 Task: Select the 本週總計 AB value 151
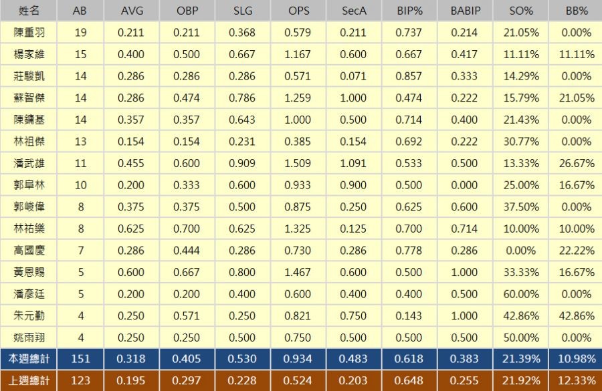tap(80, 359)
